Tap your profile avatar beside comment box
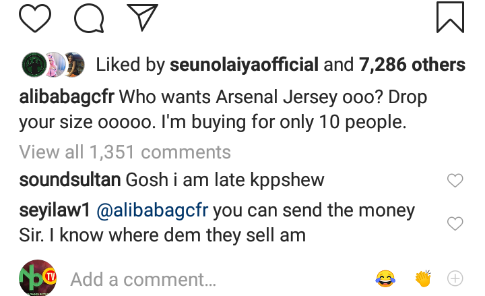This screenshot has width=485, height=296. coord(37,278)
